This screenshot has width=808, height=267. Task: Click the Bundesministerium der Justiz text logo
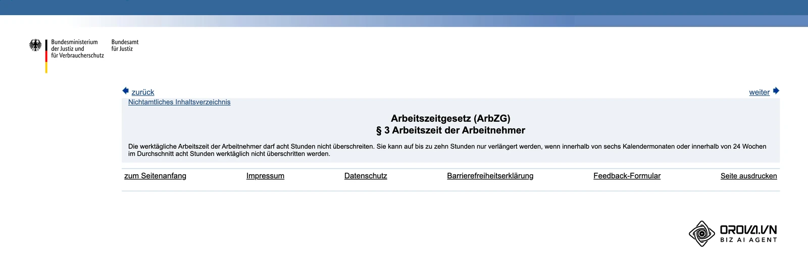[x=77, y=49]
